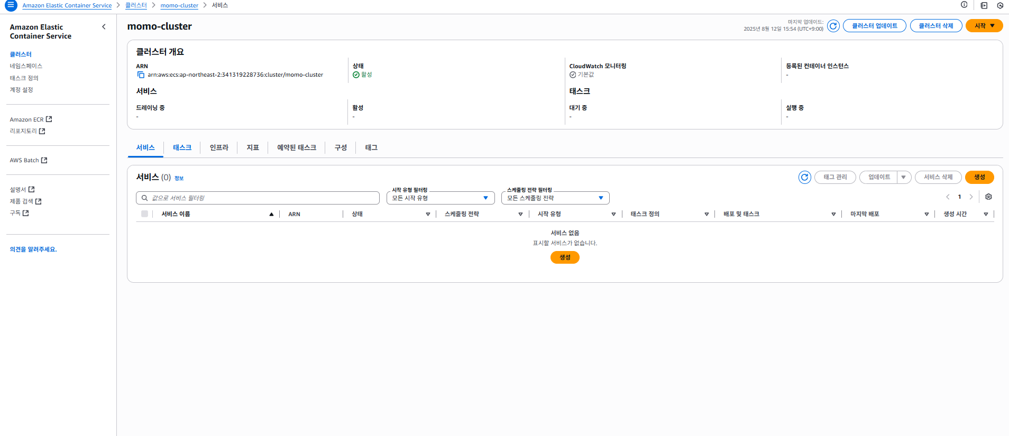Screen dimensions: 1009x436
Task: Open 네임스페이스 in the sidebar
Action: pos(26,66)
